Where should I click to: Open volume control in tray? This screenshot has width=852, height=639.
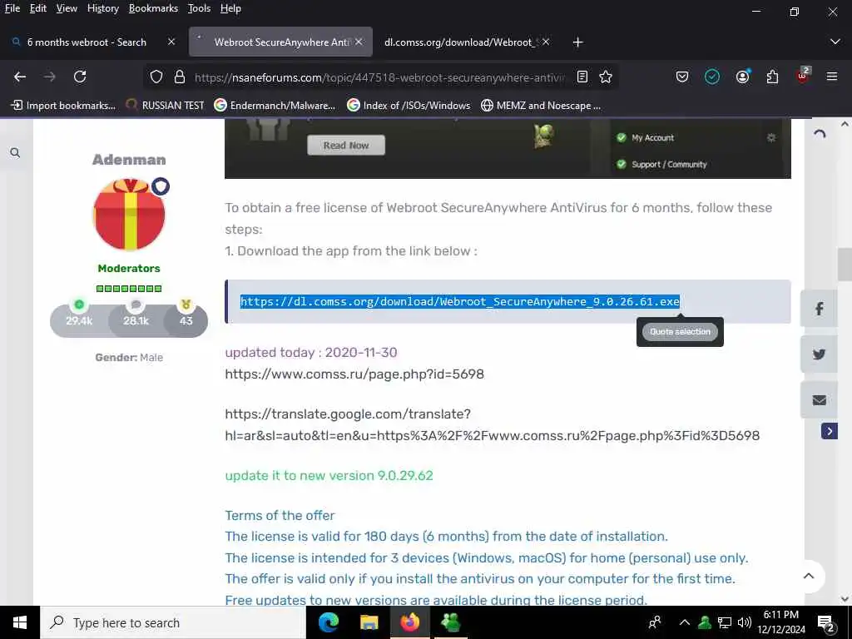pos(745,622)
